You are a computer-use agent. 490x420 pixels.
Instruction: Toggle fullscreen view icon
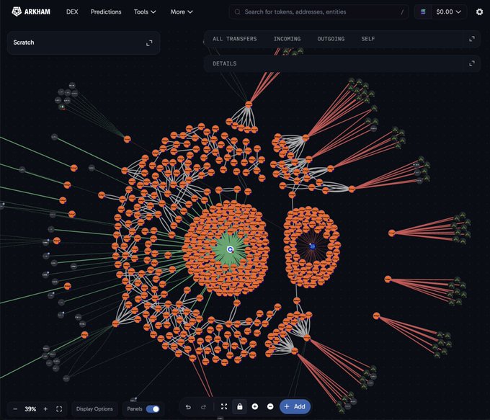[59, 409]
